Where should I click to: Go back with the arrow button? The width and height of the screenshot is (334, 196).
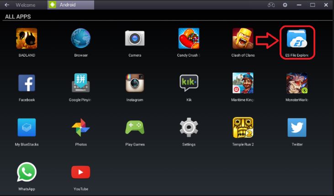pyautogui.click(x=7, y=5)
